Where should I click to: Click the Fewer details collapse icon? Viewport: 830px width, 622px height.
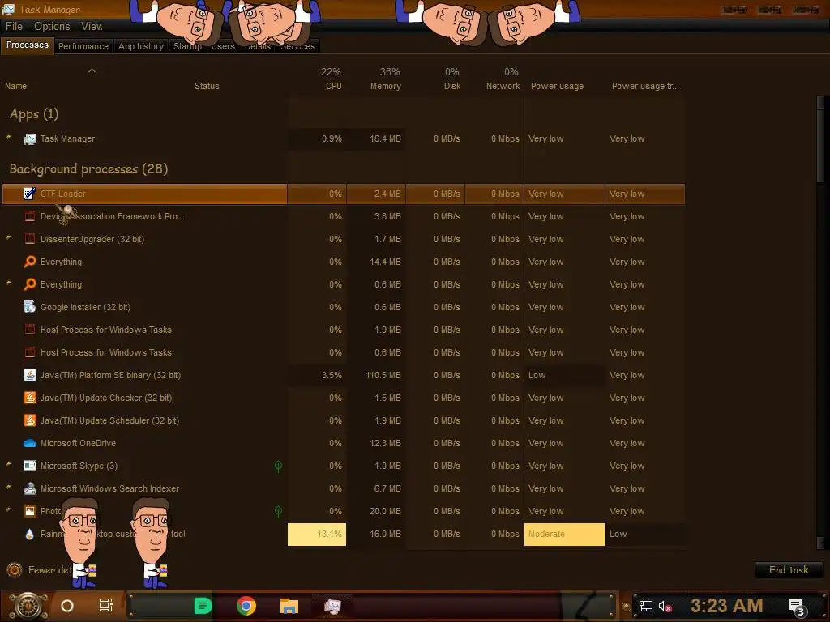click(x=15, y=570)
